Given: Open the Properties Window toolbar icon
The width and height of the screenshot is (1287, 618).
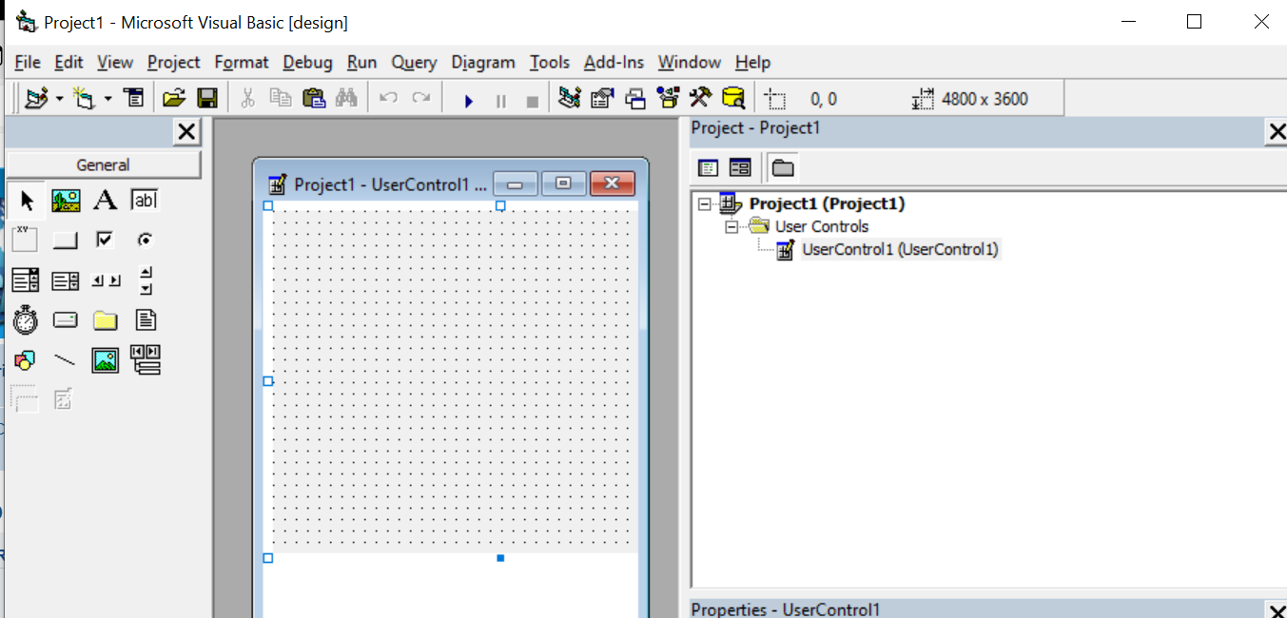Looking at the screenshot, I should [601, 98].
